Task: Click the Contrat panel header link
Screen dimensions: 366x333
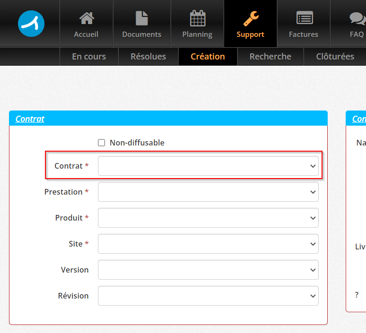Action: pos(30,119)
